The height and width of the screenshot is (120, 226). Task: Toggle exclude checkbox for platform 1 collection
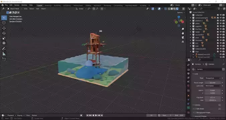(218, 21)
